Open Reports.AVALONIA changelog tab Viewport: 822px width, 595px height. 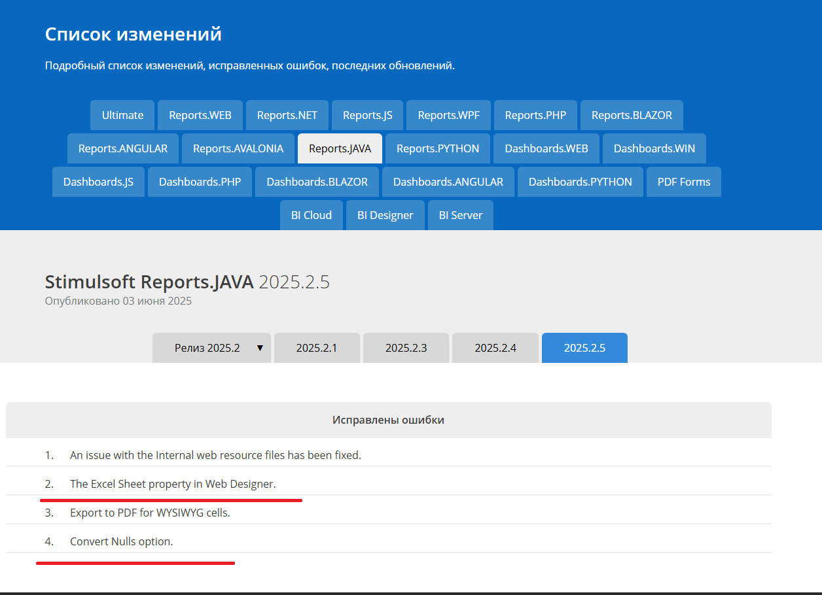point(238,148)
